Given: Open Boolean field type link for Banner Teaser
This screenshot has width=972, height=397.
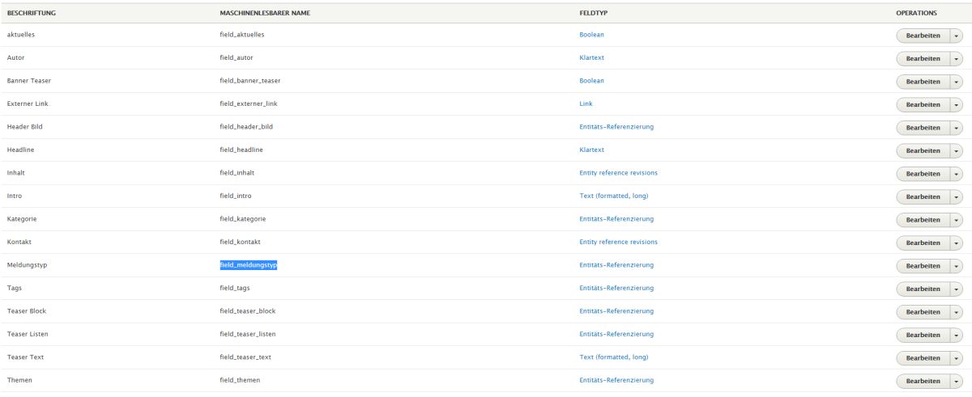Looking at the screenshot, I should (x=591, y=81).
